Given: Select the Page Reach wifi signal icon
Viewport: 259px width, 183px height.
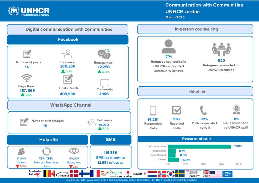Looking at the screenshot, I should click(27, 78).
